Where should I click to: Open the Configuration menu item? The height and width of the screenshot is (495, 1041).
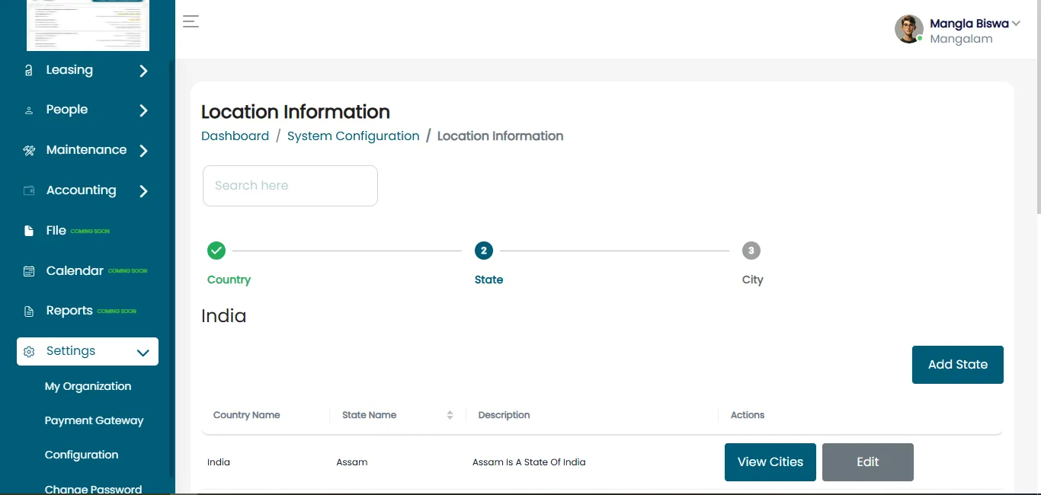coord(82,455)
